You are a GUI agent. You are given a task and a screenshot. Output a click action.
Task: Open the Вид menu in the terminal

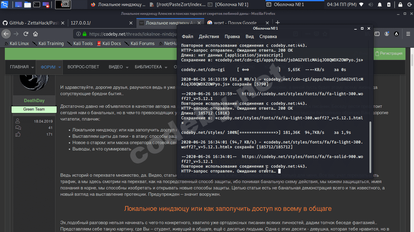[x=250, y=37]
